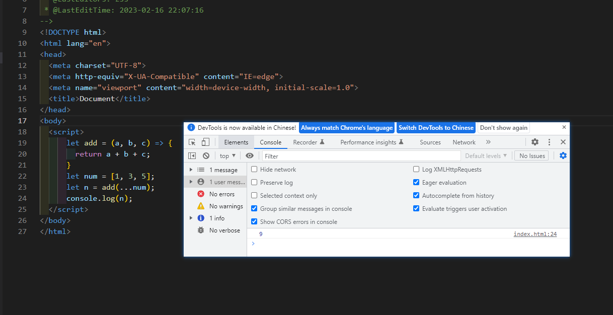Click Always match Chrome's language button
The image size is (613, 315).
(x=347, y=128)
